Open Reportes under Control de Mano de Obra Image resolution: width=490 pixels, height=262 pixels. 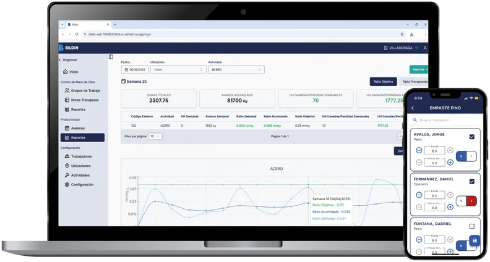75,109
